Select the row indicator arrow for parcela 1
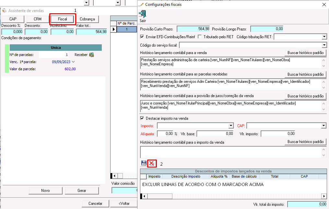329x209 pixels. click(x=113, y=29)
